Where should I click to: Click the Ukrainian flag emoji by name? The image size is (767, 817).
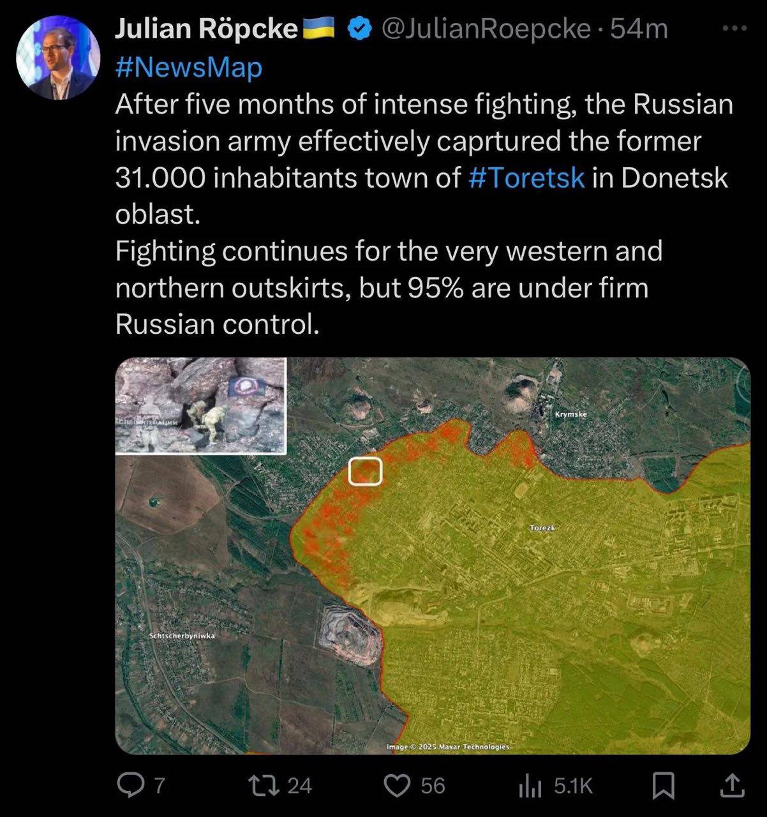tap(318, 29)
